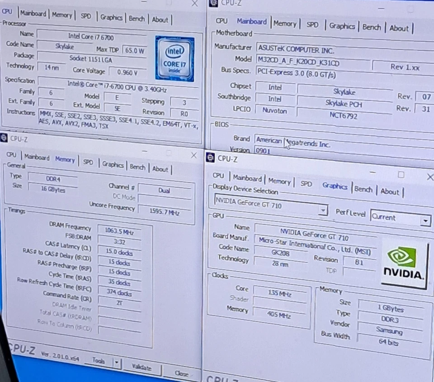Switch to the SPD tab on the CPU window
This screenshot has width=434, height=382.
[x=85, y=16]
